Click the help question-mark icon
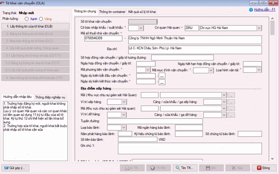The image size is (279, 174). point(251,10)
